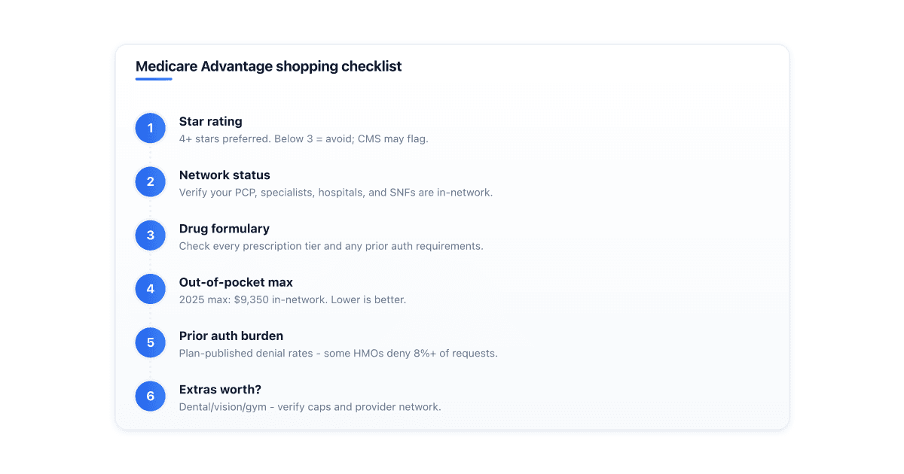Click the number 6 step badge
The height and width of the screenshot is (474, 904).
coord(151,397)
